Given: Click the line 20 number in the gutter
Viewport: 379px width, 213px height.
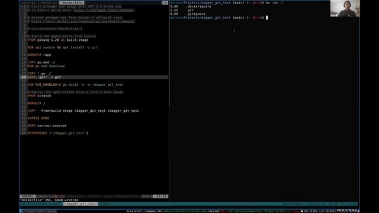Looking at the screenshot, I should point(24,78).
